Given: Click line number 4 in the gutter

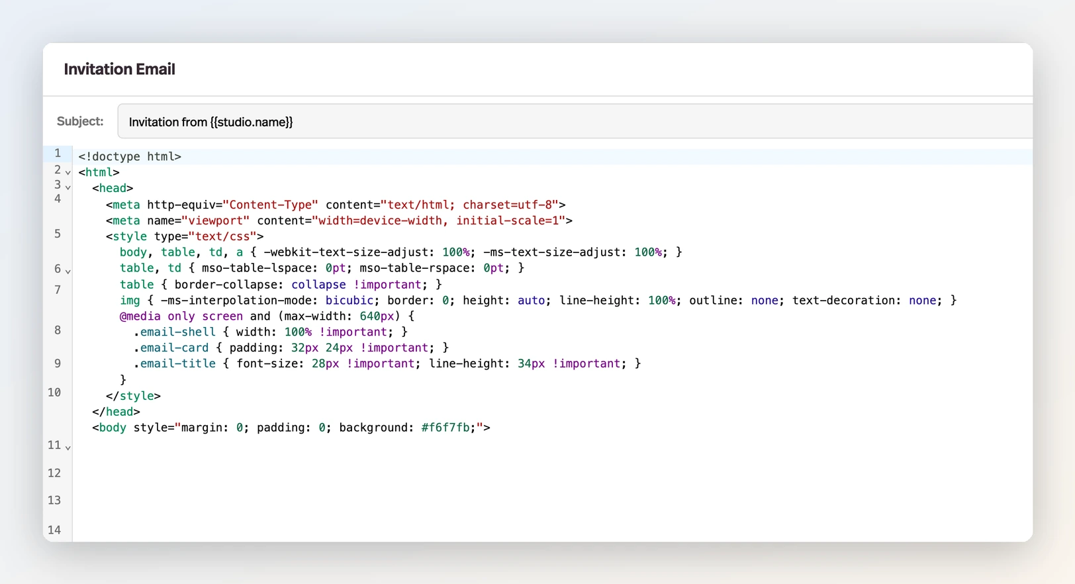Looking at the screenshot, I should coord(58,199).
